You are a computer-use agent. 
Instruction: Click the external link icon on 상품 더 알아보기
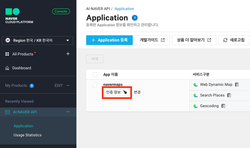(x=209, y=40)
